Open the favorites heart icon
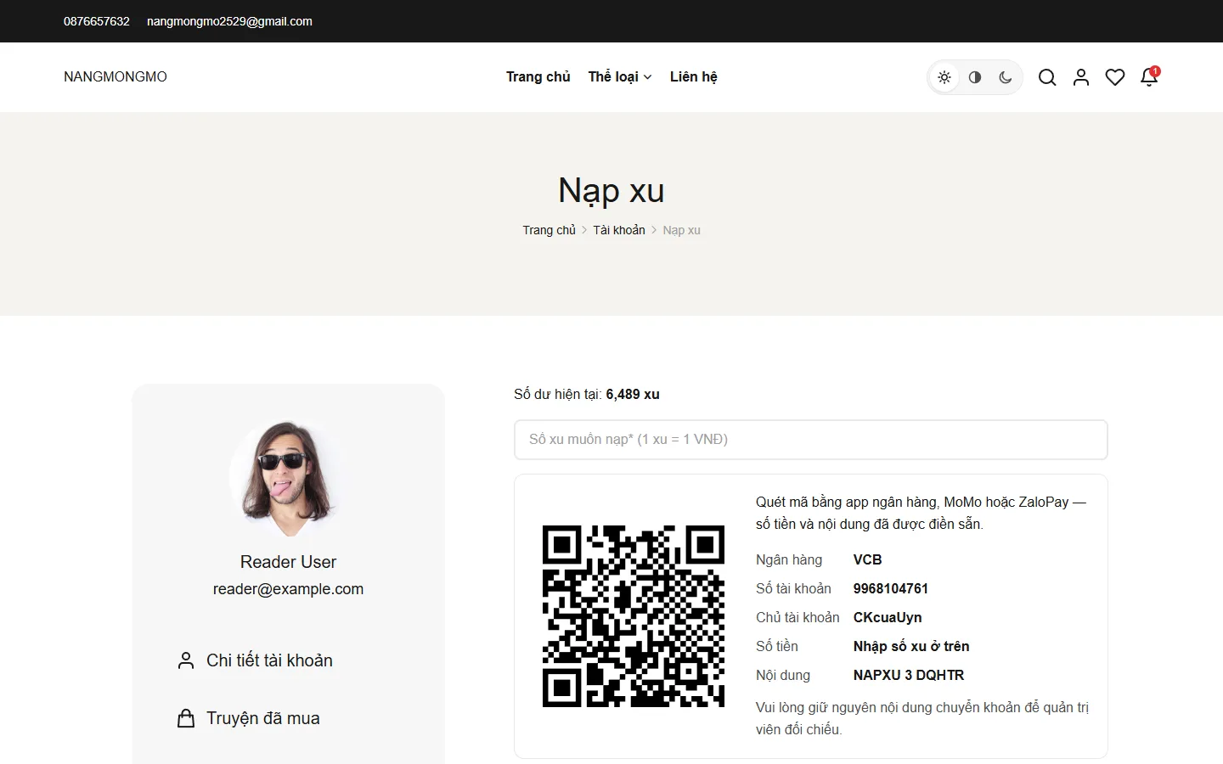This screenshot has width=1223, height=764. click(1115, 77)
